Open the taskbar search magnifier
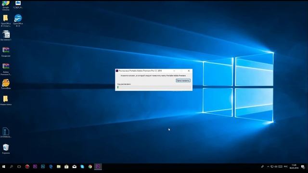308x173 pixels. pyautogui.click(x=12, y=167)
